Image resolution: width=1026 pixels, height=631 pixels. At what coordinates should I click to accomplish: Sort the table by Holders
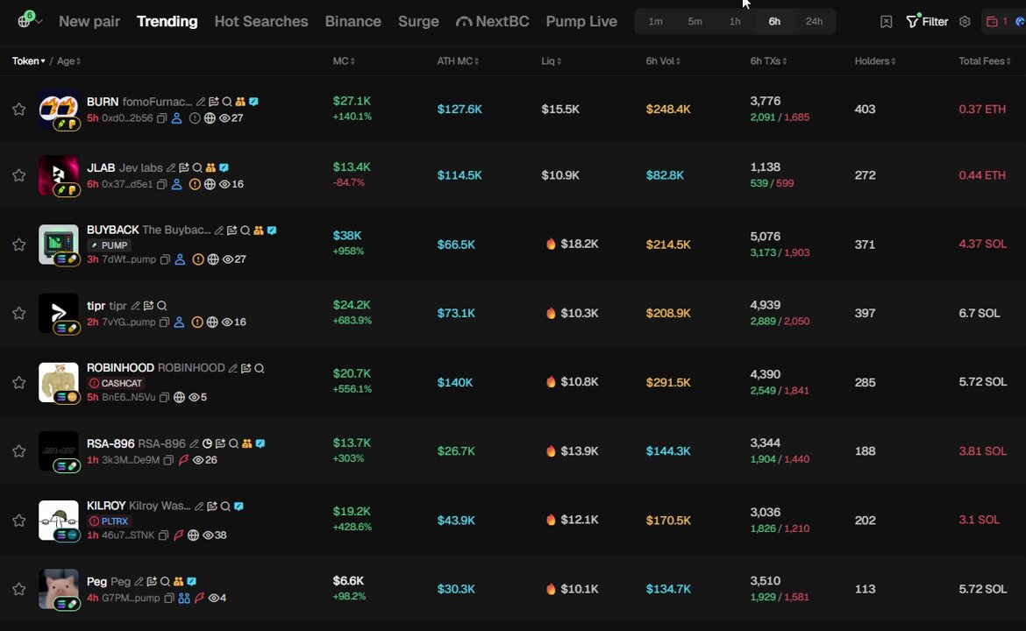click(x=875, y=60)
